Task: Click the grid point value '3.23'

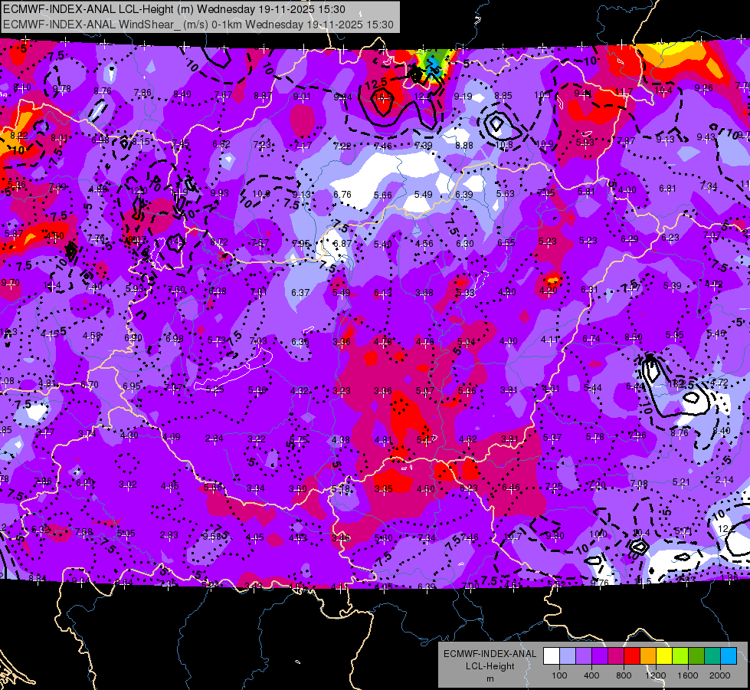Action: 342,391
